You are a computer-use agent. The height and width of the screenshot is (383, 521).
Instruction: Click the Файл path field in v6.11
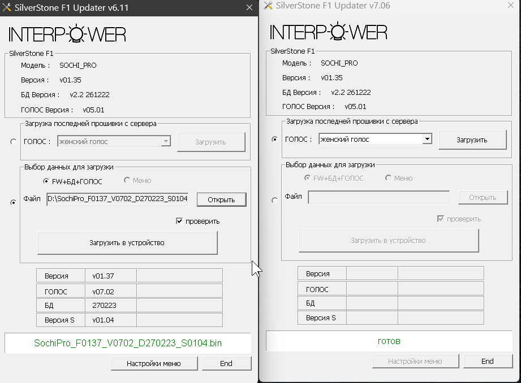tap(121, 199)
